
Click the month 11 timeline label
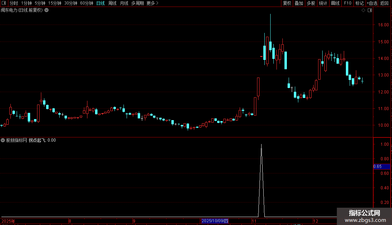click(254, 221)
